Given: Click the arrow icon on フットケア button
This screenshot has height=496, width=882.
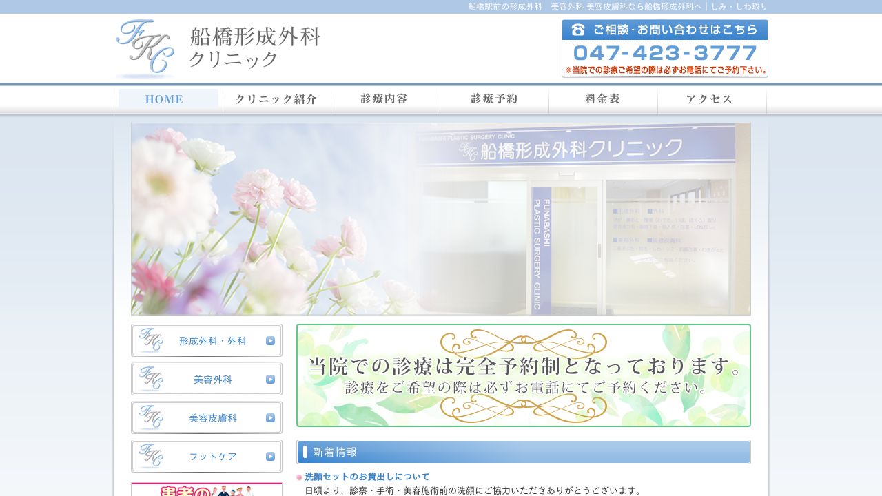Looking at the screenshot, I should click(269, 455).
